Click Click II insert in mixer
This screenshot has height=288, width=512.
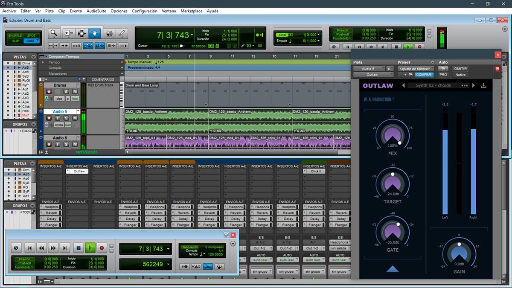click(314, 171)
